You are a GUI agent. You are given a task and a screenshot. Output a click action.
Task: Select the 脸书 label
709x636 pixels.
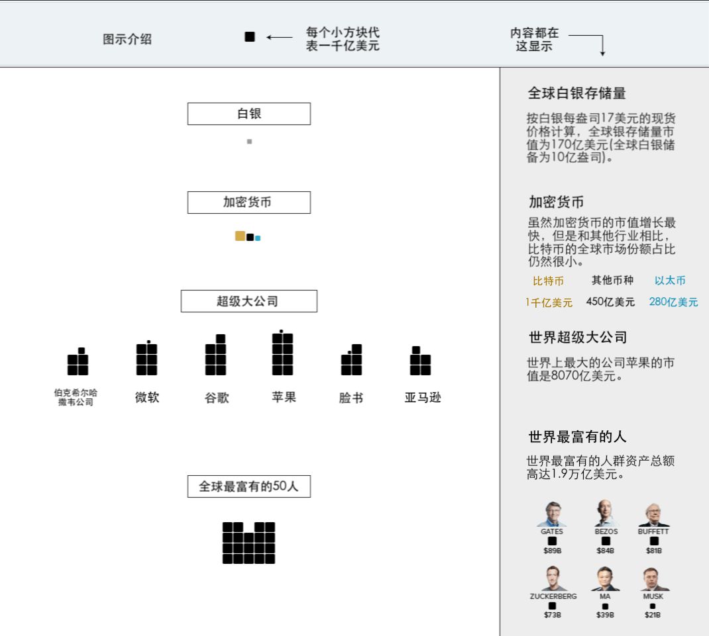[x=351, y=398]
